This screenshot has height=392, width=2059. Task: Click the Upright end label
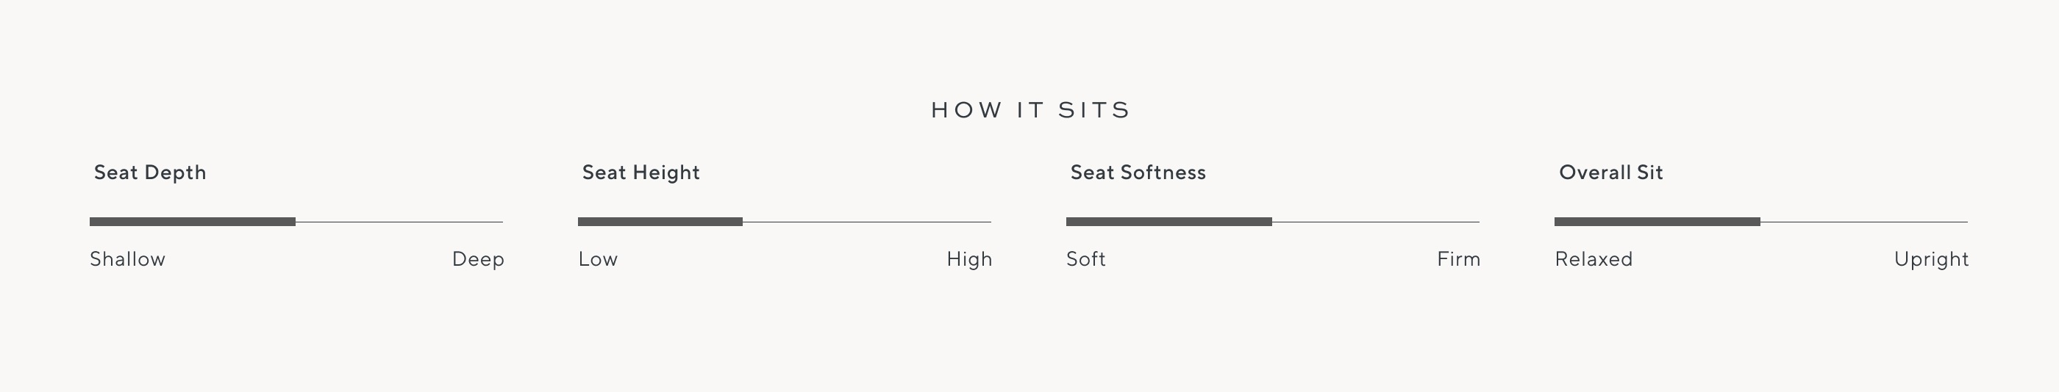pos(1931,259)
